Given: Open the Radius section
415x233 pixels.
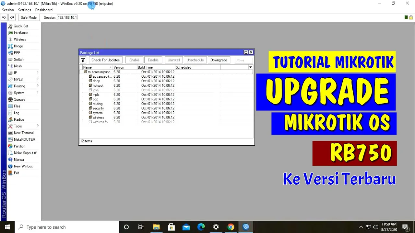Looking at the screenshot, I should click(19, 119).
